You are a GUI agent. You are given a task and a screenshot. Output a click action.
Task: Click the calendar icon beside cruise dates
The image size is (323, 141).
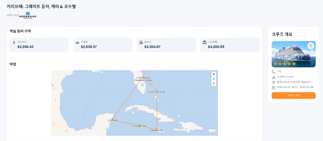tap(274, 87)
